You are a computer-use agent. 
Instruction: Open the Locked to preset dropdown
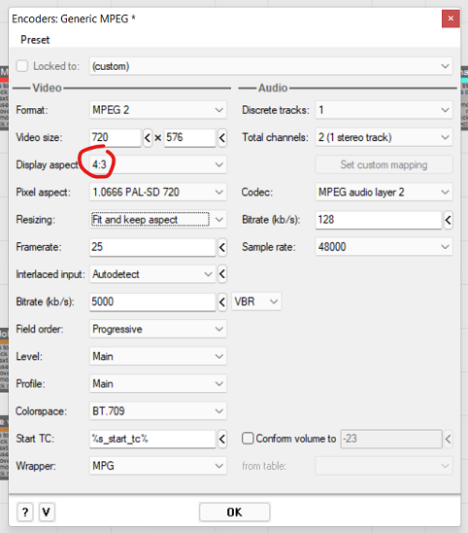click(x=271, y=66)
